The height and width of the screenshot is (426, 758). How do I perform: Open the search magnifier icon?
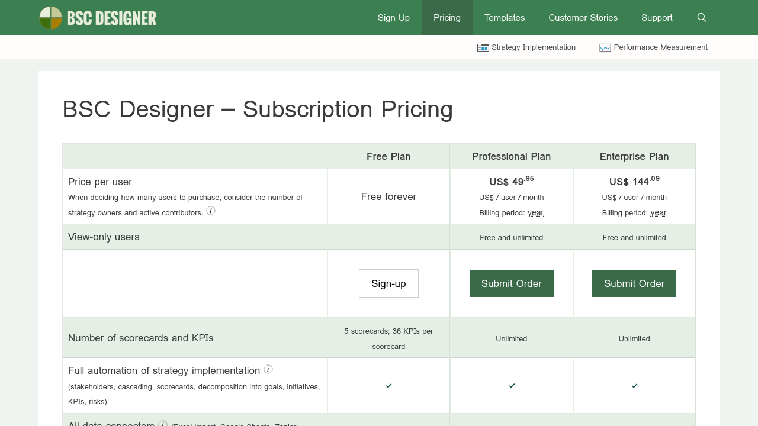702,18
